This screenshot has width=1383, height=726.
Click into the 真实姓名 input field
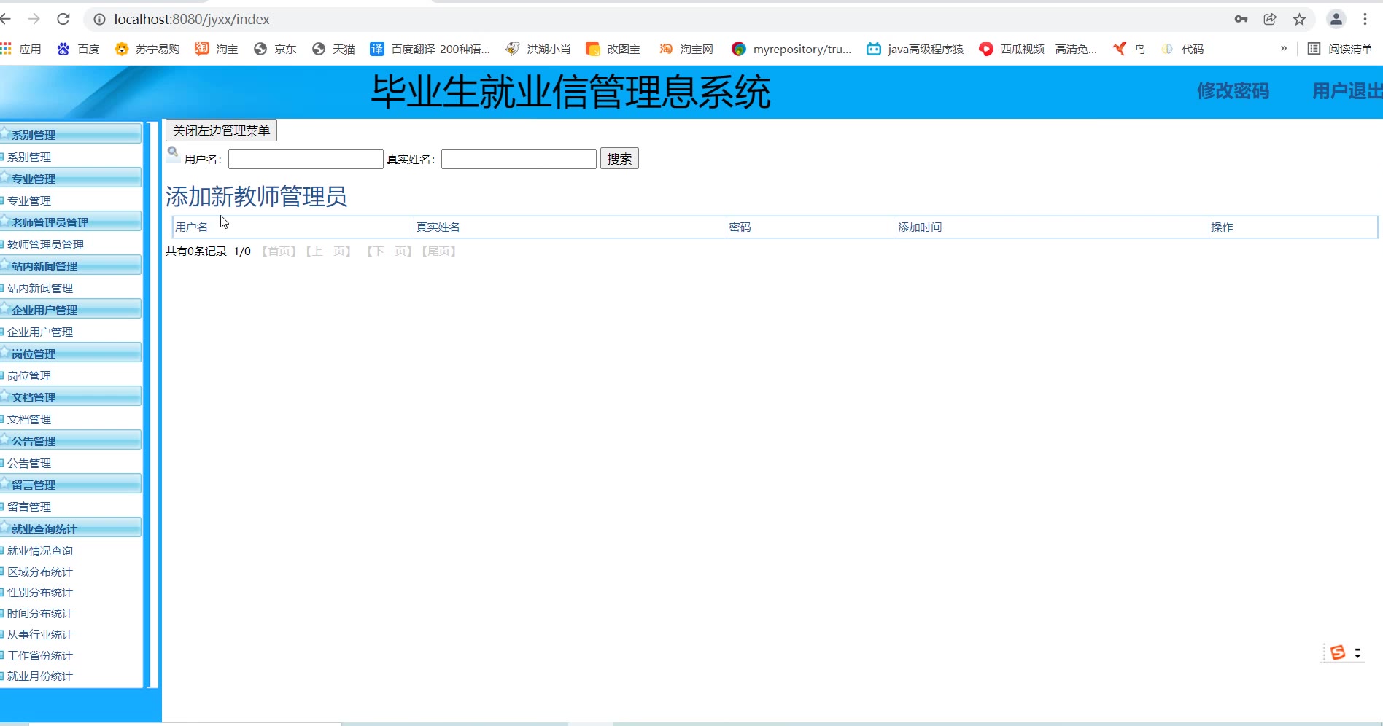pos(519,159)
